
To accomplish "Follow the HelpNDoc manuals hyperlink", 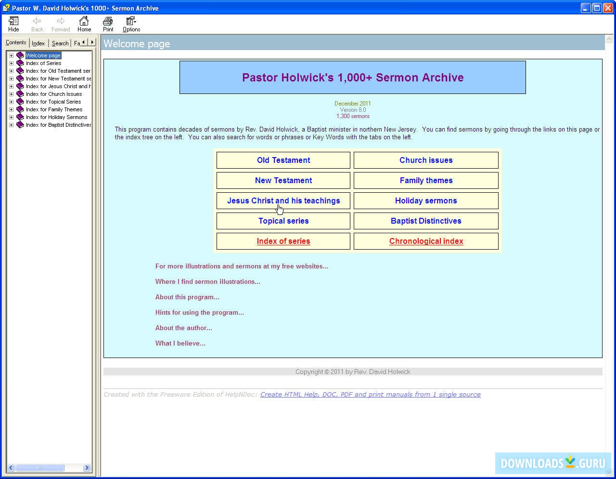I will (370, 394).
